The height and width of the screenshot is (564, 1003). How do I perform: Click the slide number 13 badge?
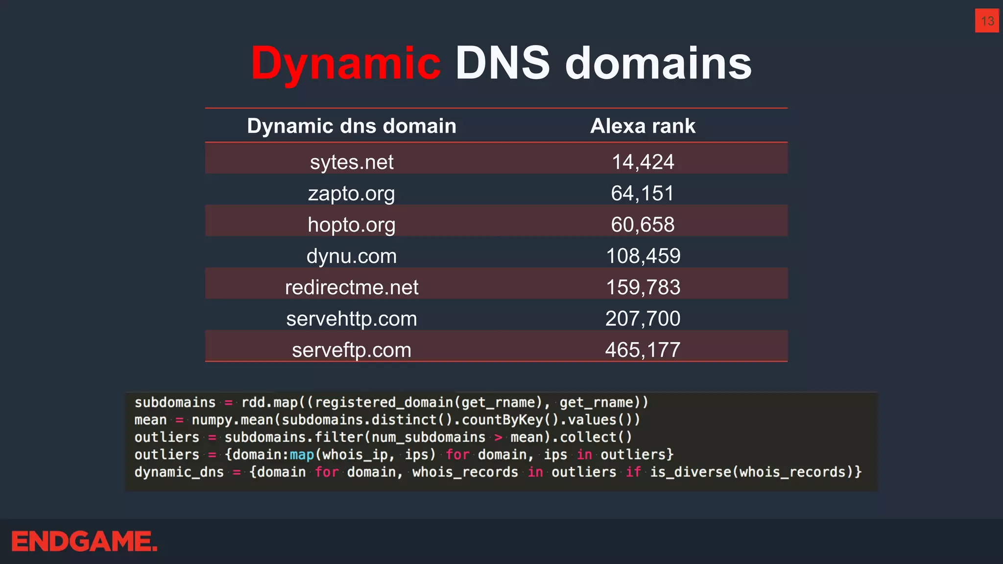(987, 21)
